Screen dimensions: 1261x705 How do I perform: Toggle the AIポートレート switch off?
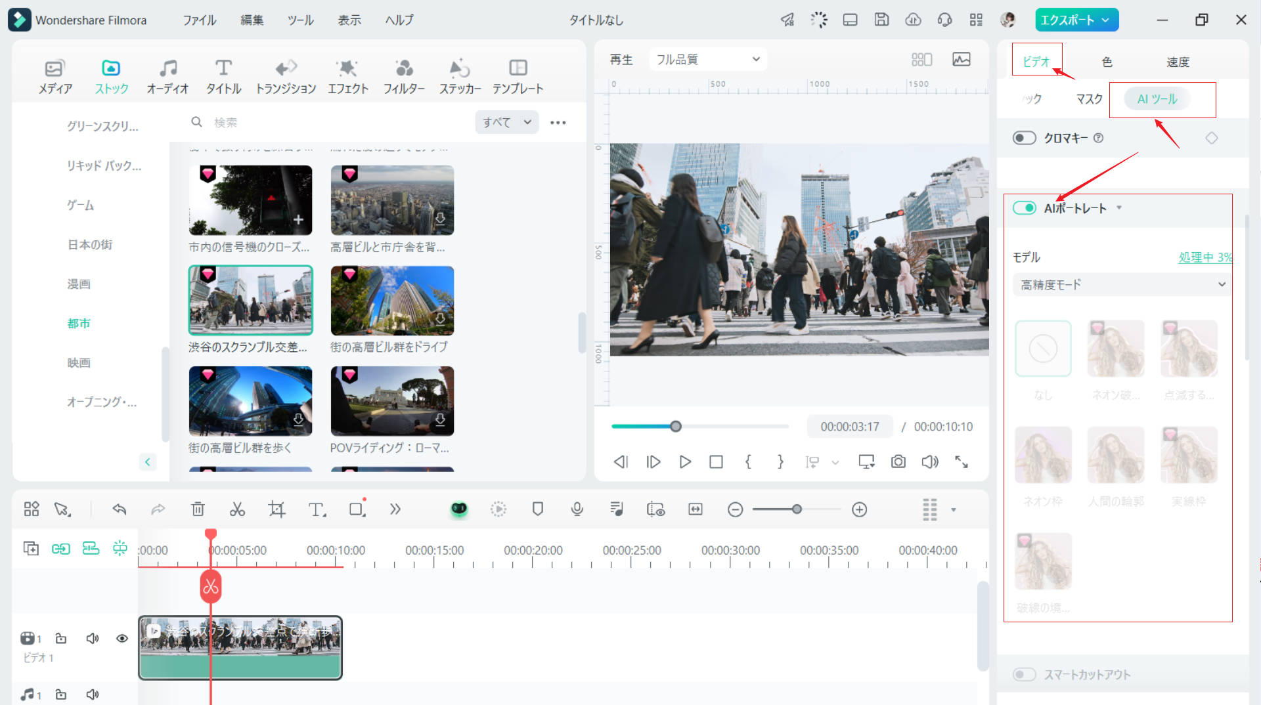(x=1024, y=208)
